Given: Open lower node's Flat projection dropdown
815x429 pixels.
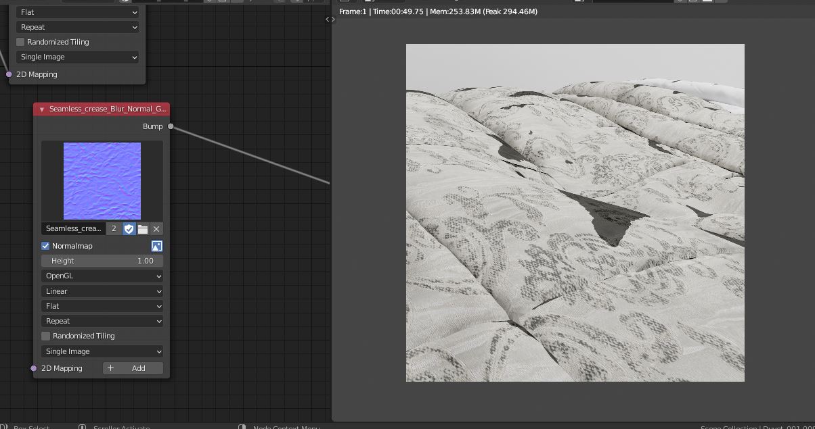Looking at the screenshot, I should (102, 306).
